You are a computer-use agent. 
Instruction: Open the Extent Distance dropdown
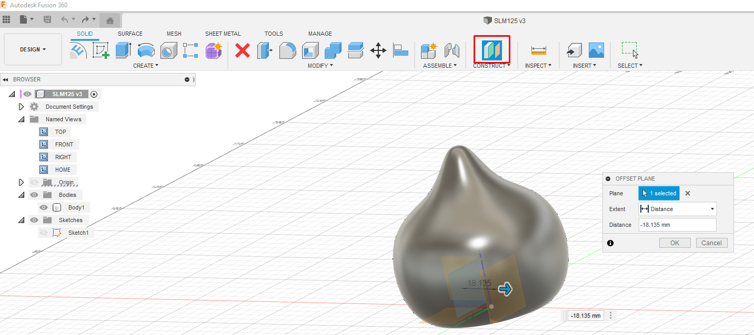coord(677,209)
